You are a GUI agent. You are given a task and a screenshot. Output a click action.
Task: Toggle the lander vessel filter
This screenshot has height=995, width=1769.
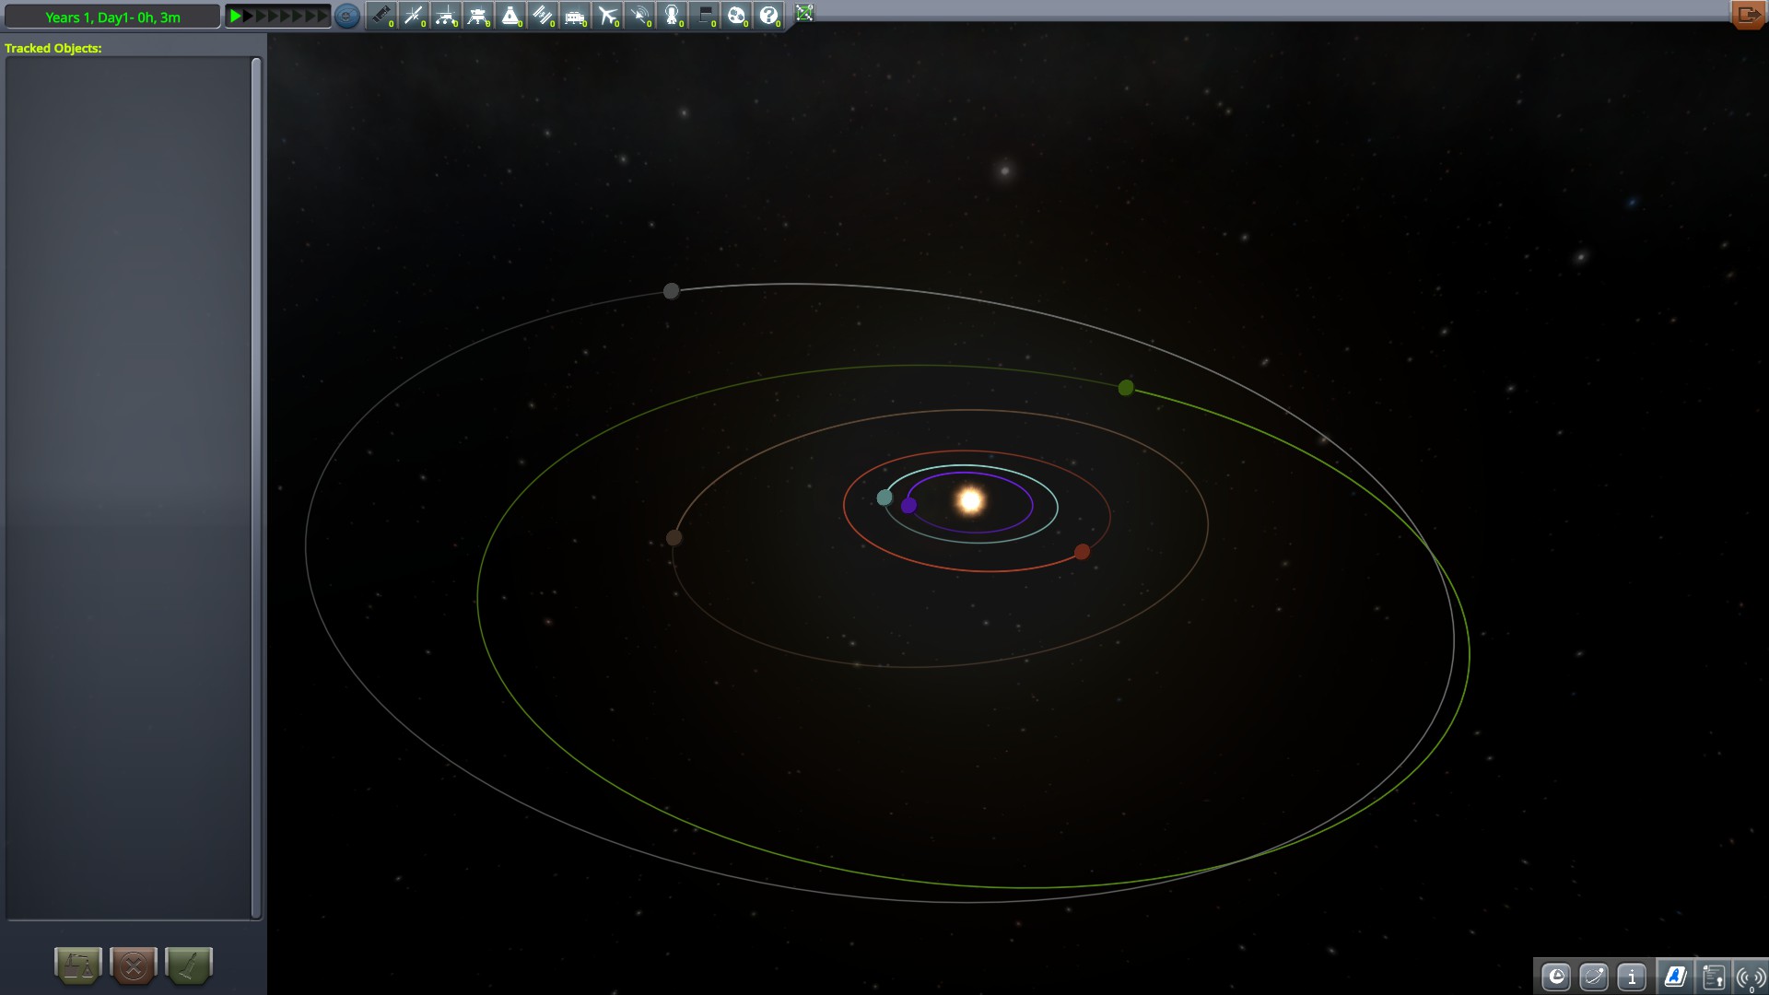point(478,16)
